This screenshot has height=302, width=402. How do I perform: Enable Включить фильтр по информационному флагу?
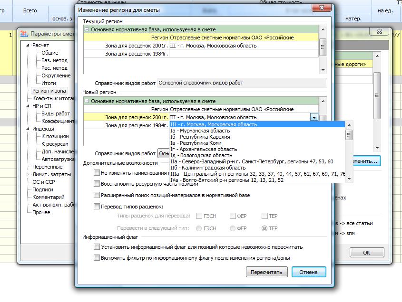pos(97,258)
